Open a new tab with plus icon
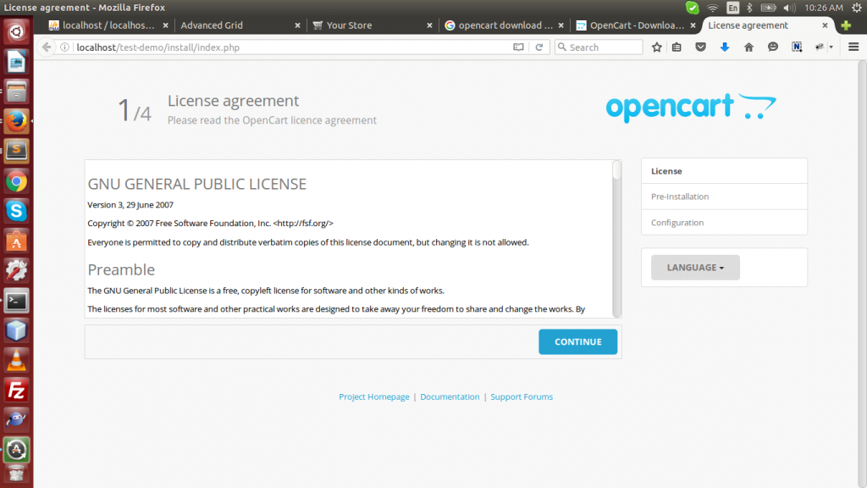This screenshot has height=488, width=867. [x=846, y=25]
